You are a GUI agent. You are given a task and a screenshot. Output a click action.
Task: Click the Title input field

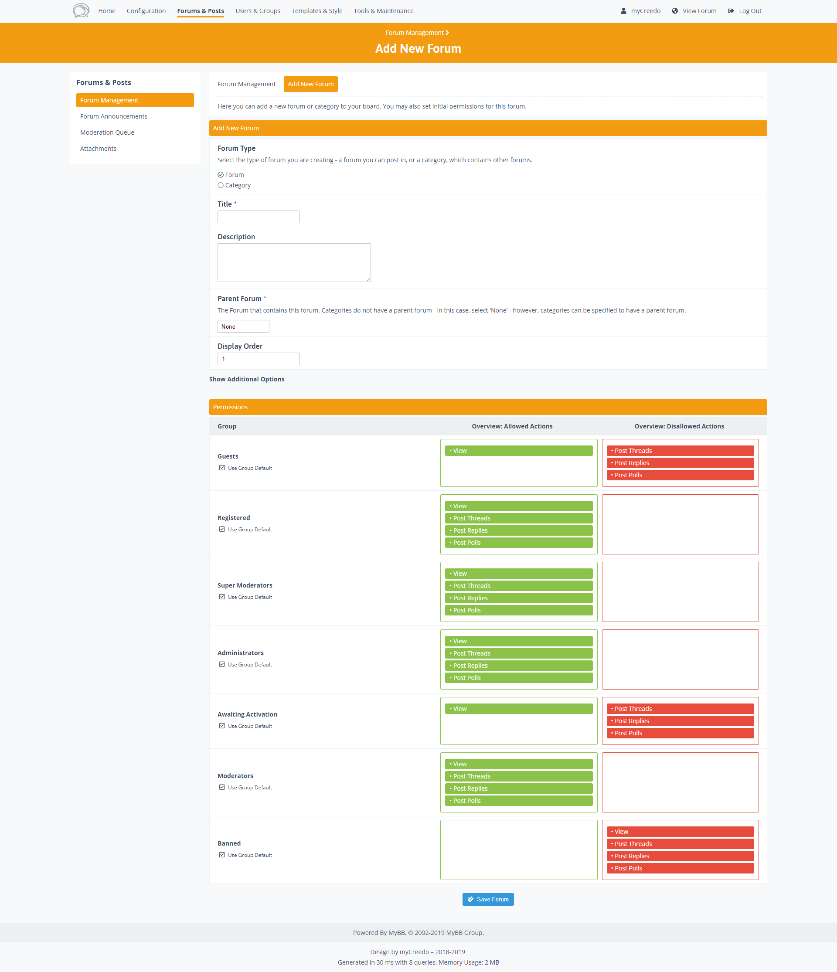pos(259,217)
